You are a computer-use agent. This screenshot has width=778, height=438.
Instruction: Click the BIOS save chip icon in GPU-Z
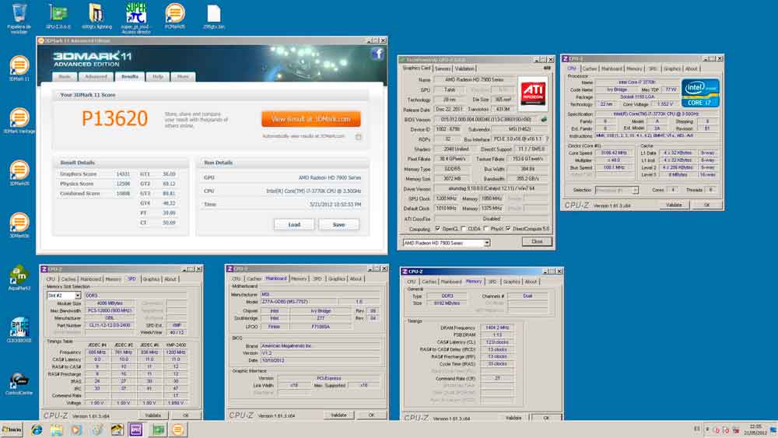pos(544,119)
